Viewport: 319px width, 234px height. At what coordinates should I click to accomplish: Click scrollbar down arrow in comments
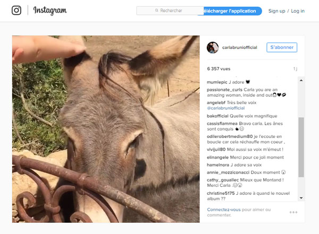click(301, 198)
